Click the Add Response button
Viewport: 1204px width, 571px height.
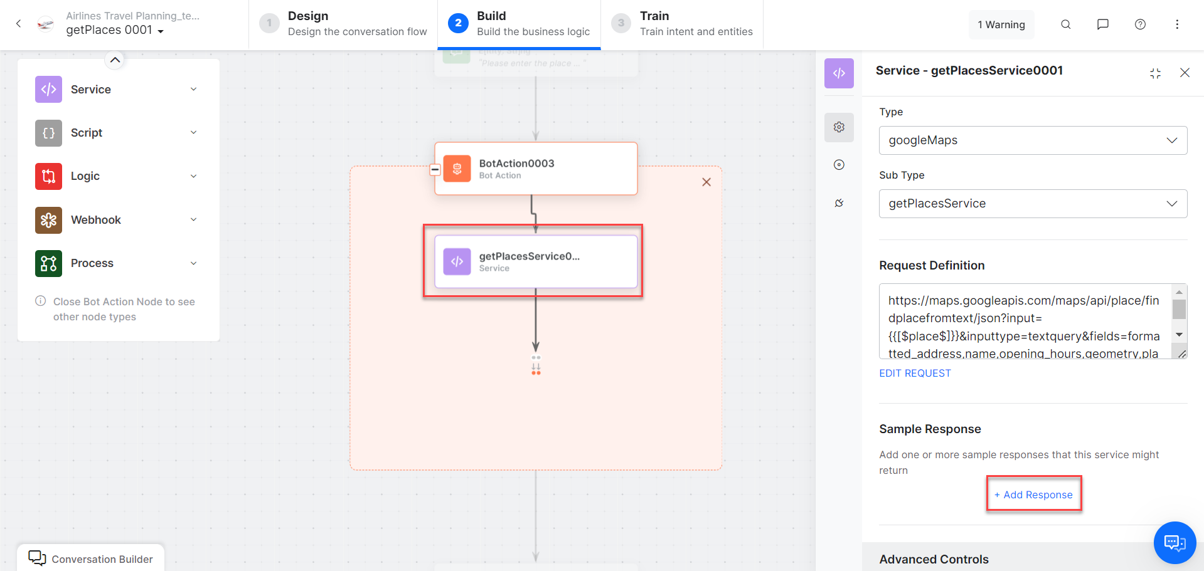click(x=1033, y=495)
